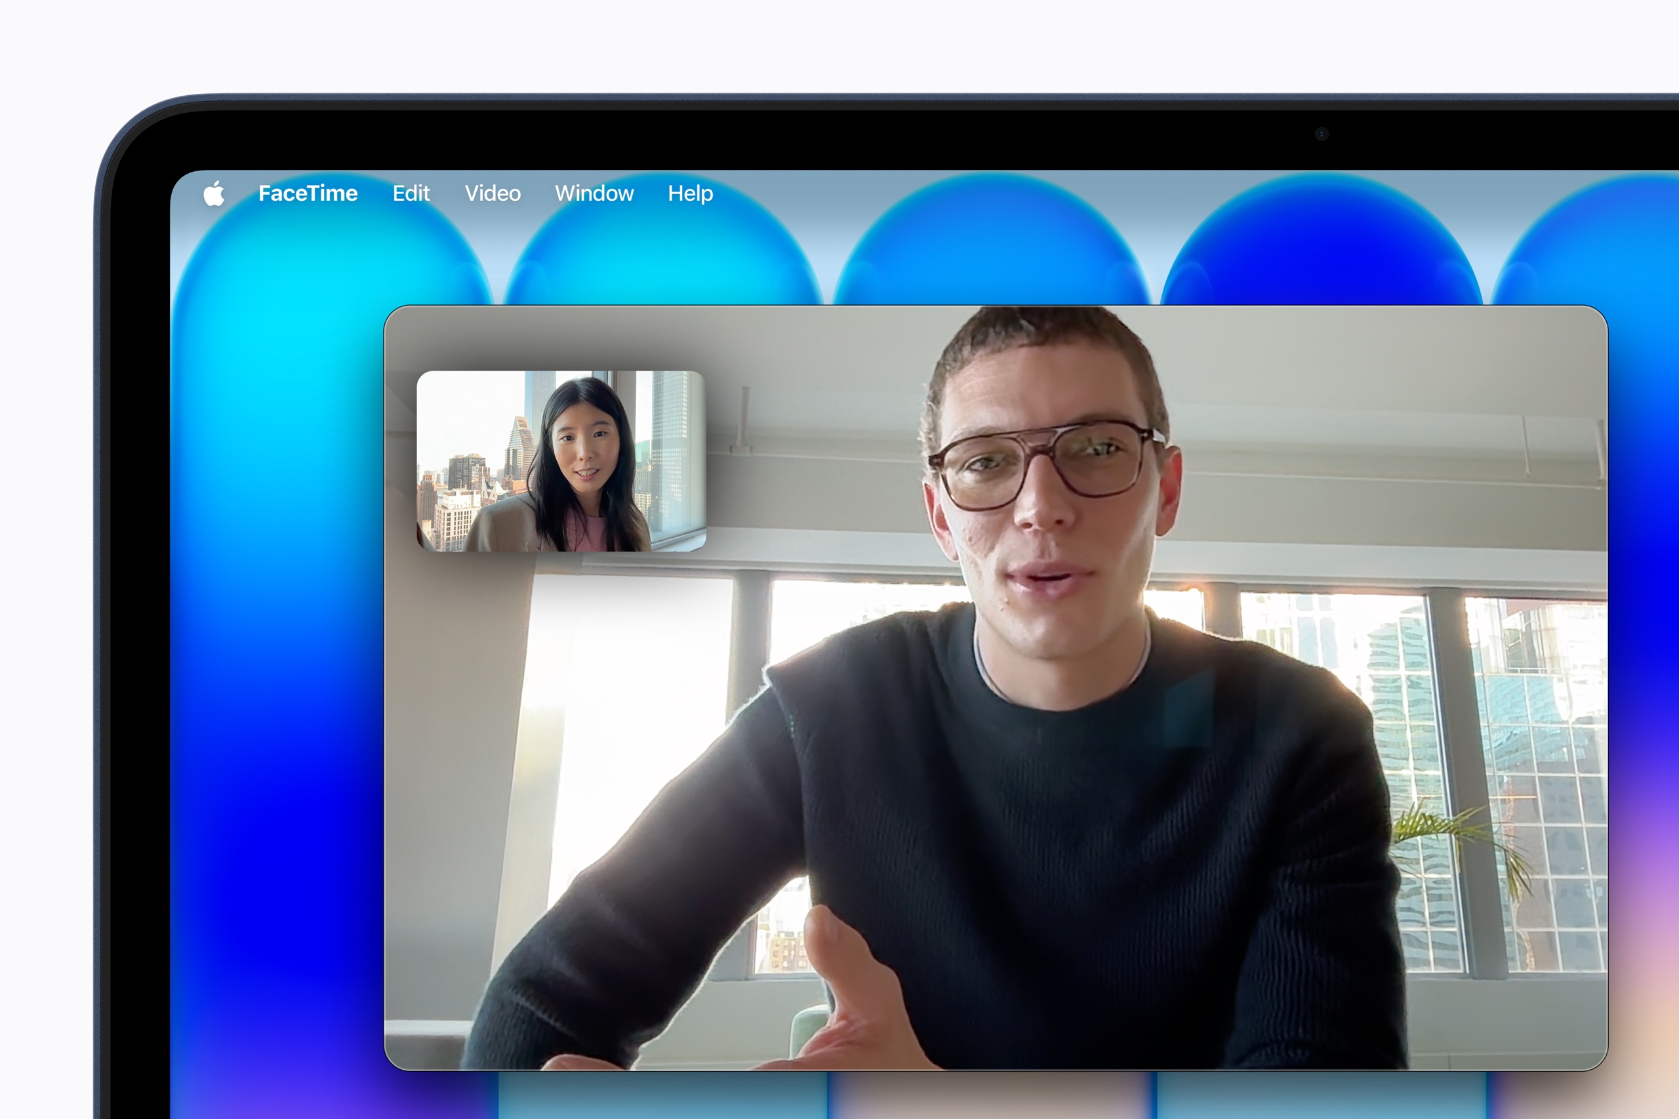Select the bold FaceTime menu title

pos(308,193)
